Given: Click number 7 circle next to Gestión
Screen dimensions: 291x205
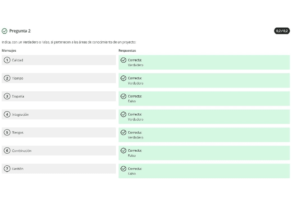Looking at the screenshot, I should pyautogui.click(x=7, y=169).
